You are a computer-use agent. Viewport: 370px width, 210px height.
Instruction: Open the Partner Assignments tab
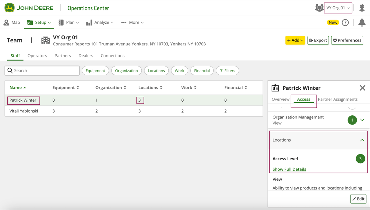(338, 99)
